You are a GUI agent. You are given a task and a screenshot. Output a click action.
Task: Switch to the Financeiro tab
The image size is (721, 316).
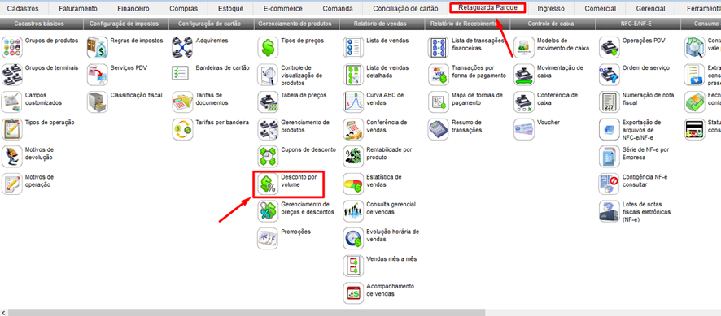pos(133,9)
